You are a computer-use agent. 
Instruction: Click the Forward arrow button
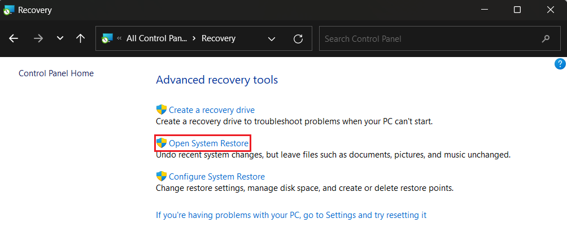pos(38,38)
